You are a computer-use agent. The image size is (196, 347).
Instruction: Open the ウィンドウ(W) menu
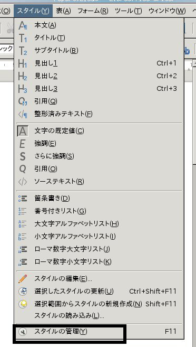tap(167, 11)
